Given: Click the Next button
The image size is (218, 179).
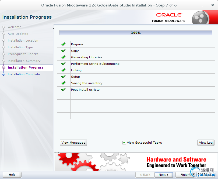Looking at the screenshot, I should [164, 175].
